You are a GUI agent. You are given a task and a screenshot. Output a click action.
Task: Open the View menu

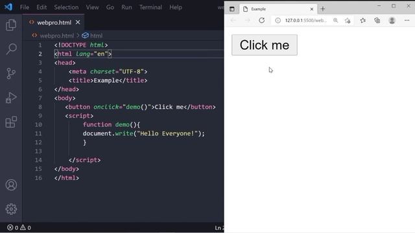[x=92, y=7]
